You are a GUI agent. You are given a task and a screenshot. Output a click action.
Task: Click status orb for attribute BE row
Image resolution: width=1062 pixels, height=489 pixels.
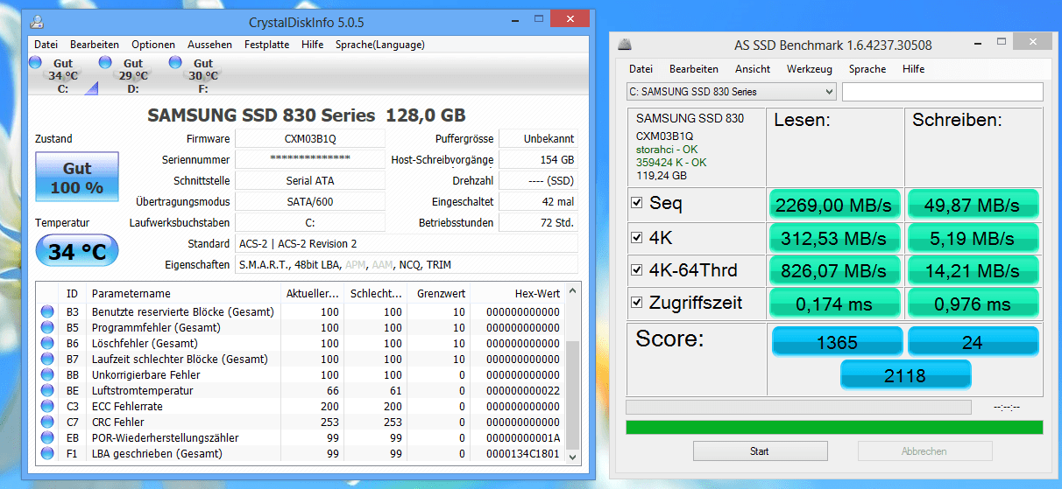click(47, 390)
